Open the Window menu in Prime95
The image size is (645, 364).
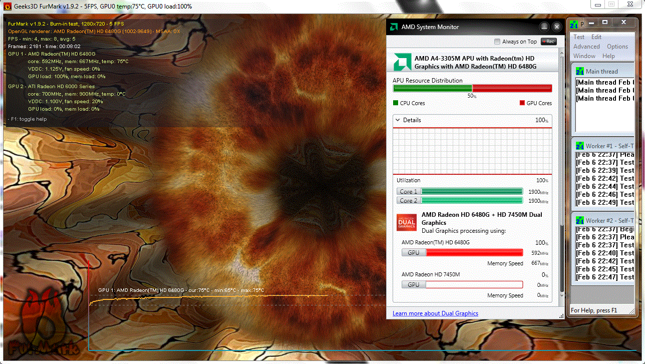tap(584, 56)
